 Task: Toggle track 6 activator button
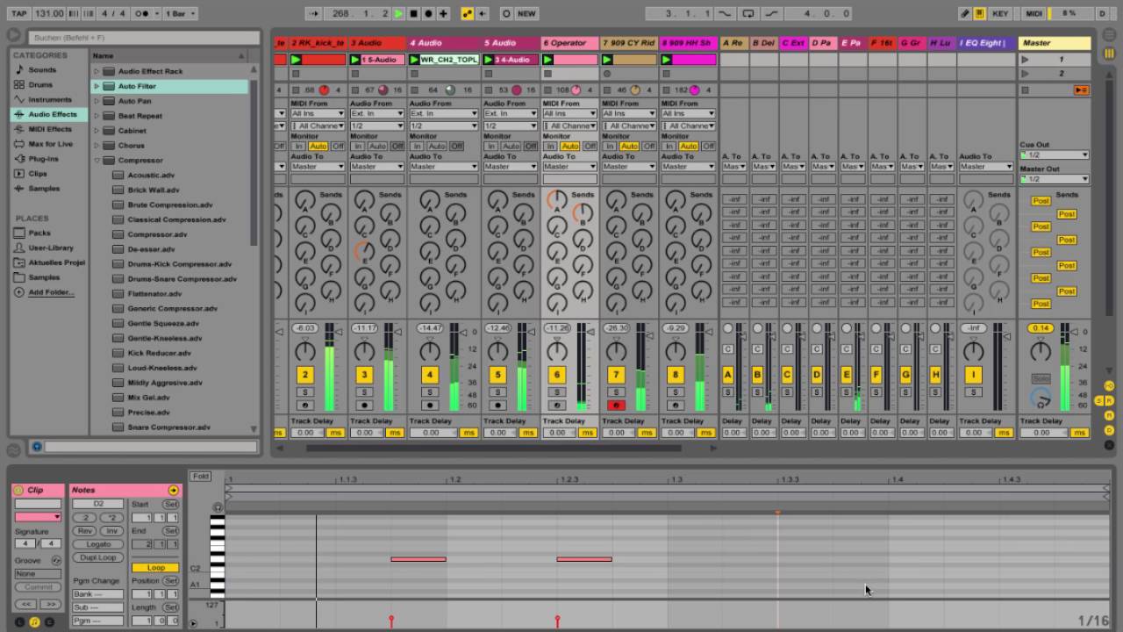pos(556,375)
